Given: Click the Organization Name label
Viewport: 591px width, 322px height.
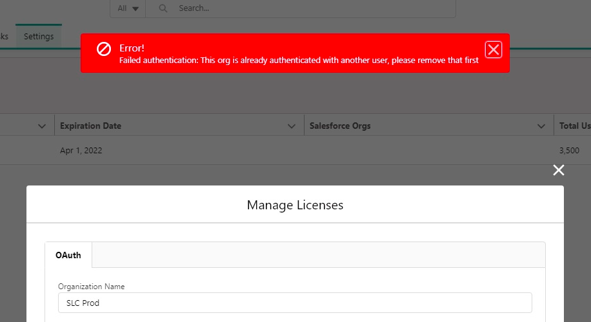Looking at the screenshot, I should (91, 287).
